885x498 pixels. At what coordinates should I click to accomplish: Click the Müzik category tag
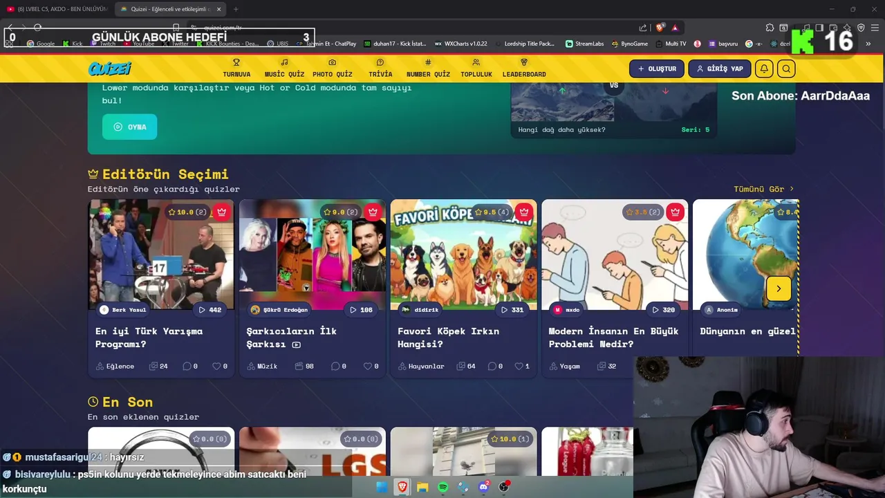click(x=262, y=366)
